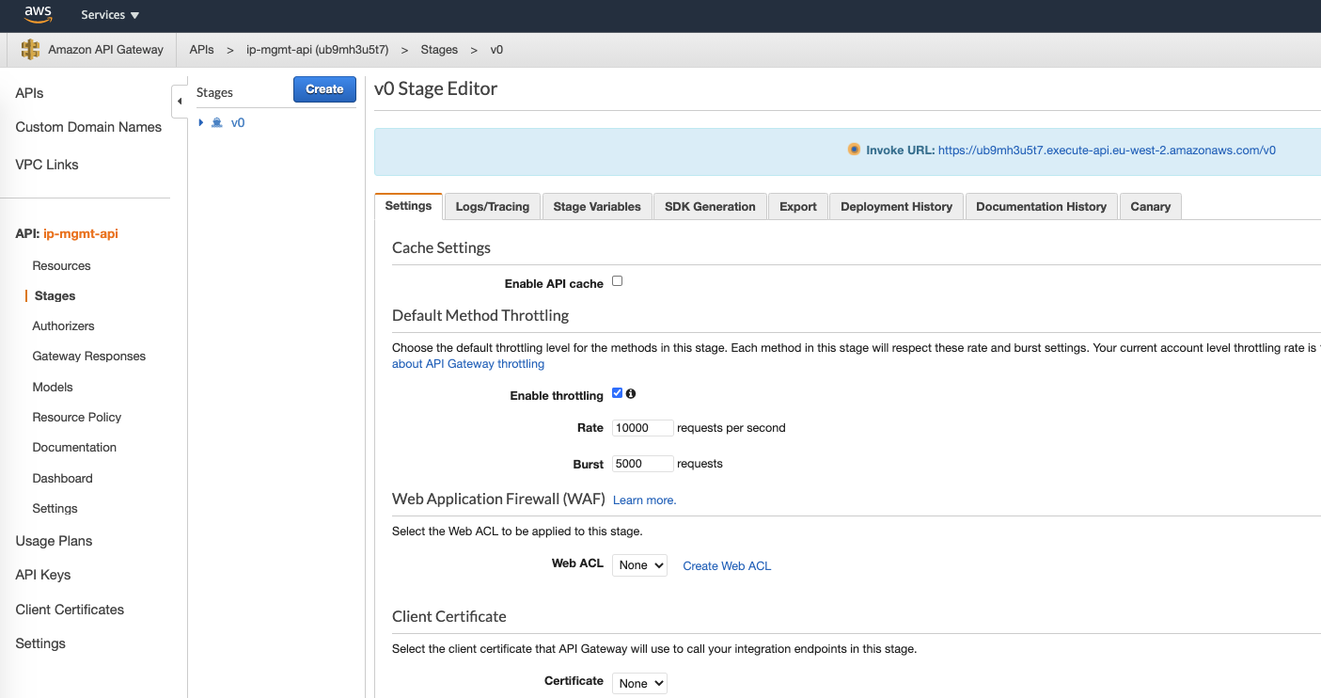Open Documentation in the sidebar
This screenshot has width=1321, height=698.
point(74,448)
